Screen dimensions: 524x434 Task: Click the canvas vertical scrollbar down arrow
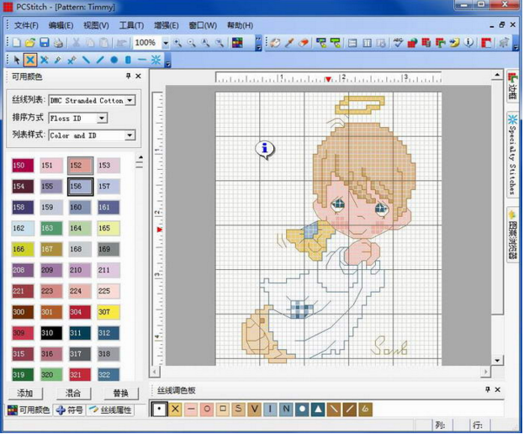pyautogui.click(x=498, y=360)
